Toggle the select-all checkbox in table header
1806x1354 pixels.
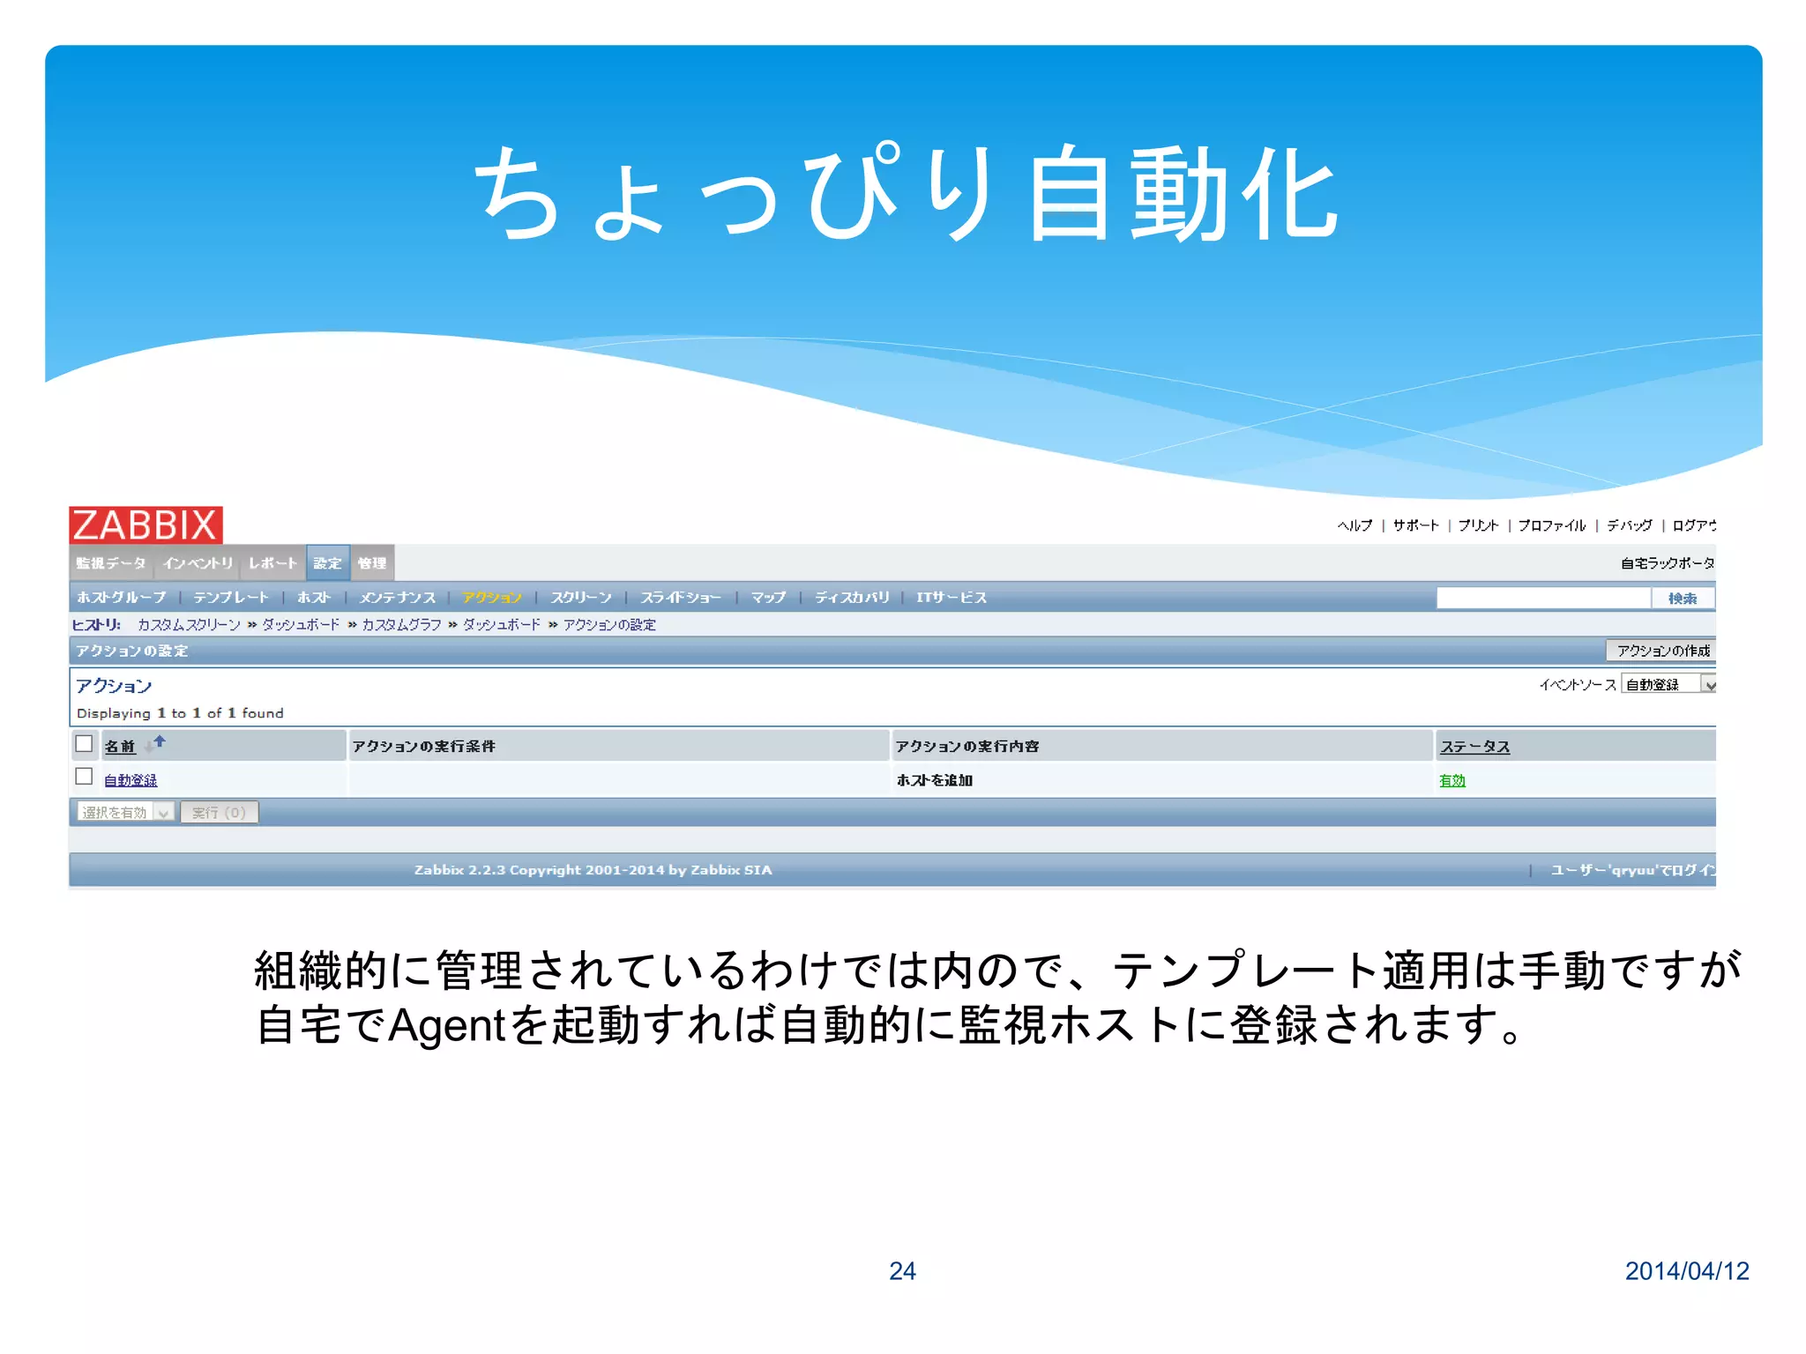(x=84, y=744)
